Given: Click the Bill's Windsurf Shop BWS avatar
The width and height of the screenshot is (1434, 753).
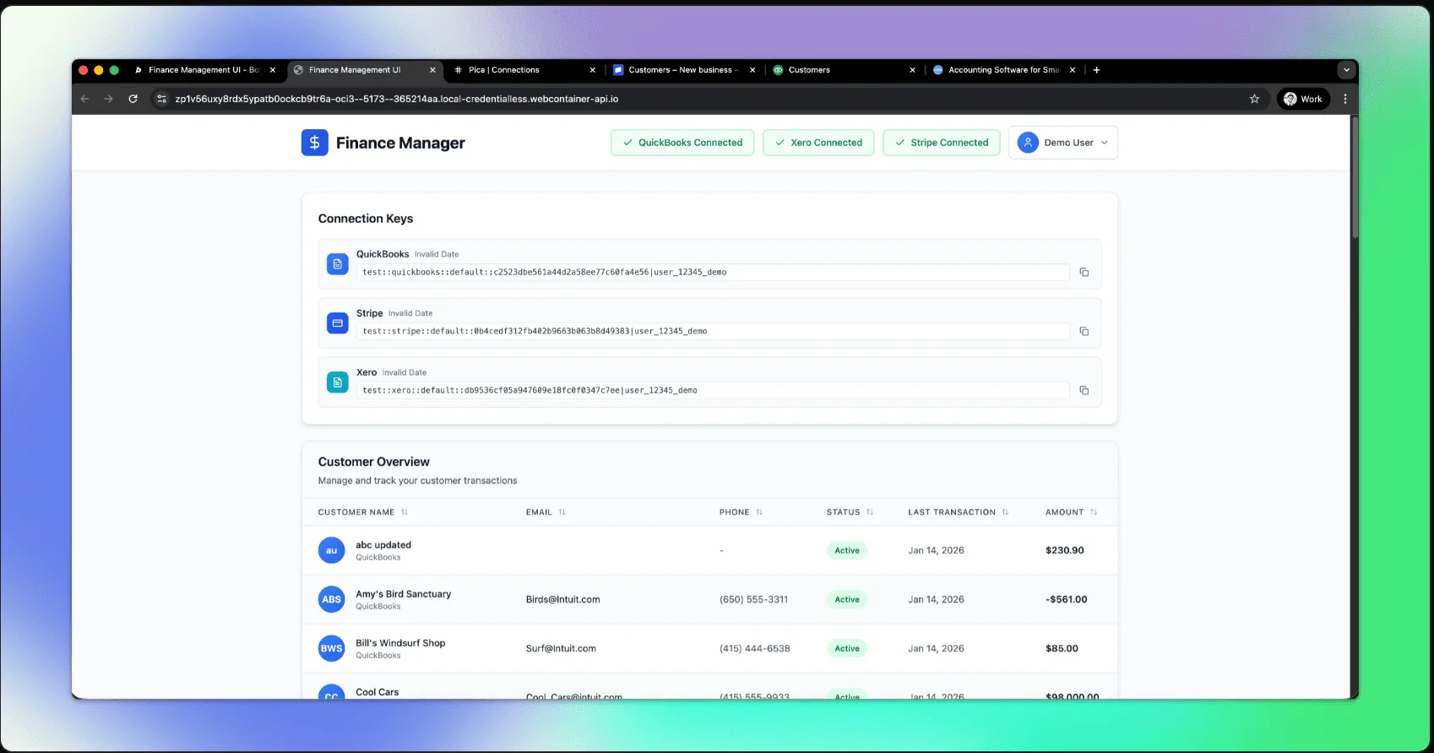Looking at the screenshot, I should [331, 648].
